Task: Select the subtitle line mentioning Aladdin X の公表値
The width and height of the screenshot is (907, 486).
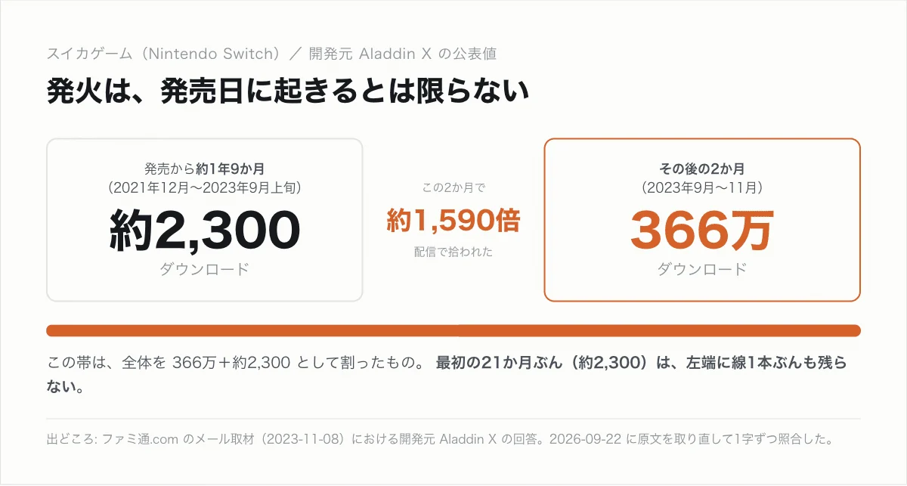Action: click(x=271, y=54)
